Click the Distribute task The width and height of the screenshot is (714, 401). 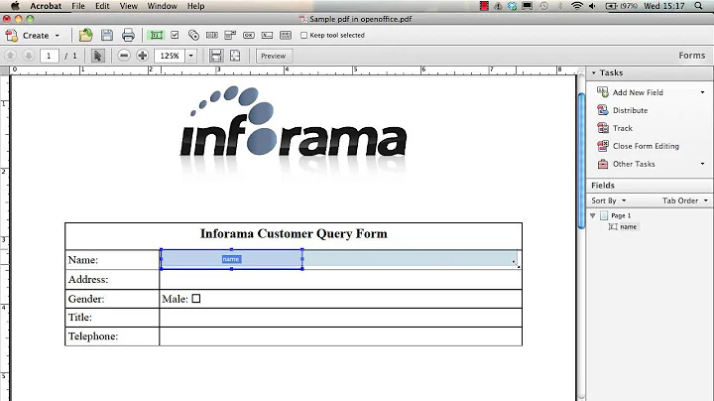(x=630, y=110)
